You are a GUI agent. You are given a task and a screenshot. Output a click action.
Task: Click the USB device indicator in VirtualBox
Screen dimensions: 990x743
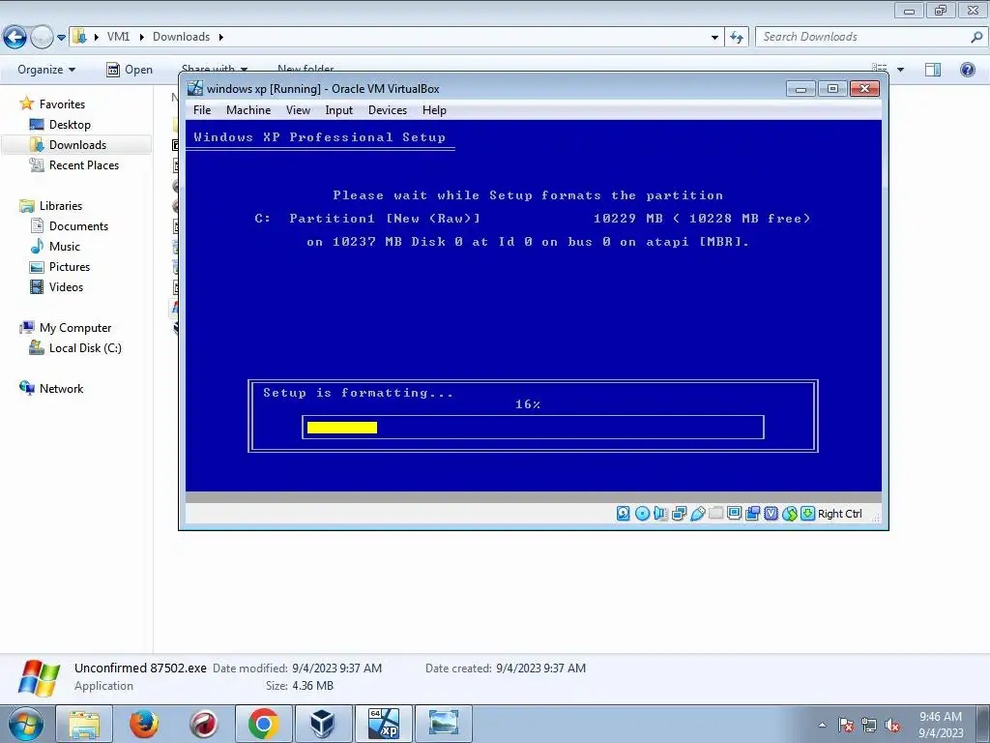pos(698,514)
